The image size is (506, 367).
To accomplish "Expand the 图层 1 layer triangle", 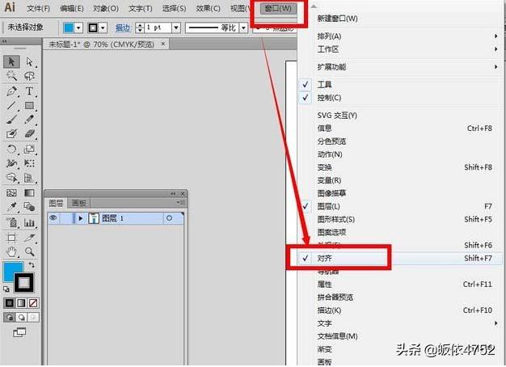I will point(81,218).
